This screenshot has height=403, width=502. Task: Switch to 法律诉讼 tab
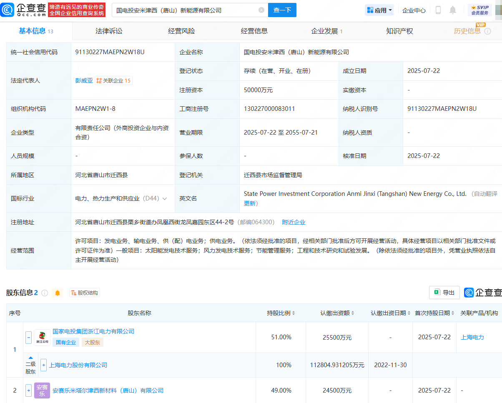coord(109,31)
